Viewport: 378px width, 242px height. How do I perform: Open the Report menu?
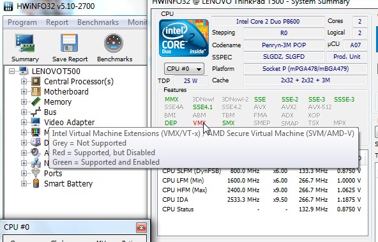tap(57, 22)
